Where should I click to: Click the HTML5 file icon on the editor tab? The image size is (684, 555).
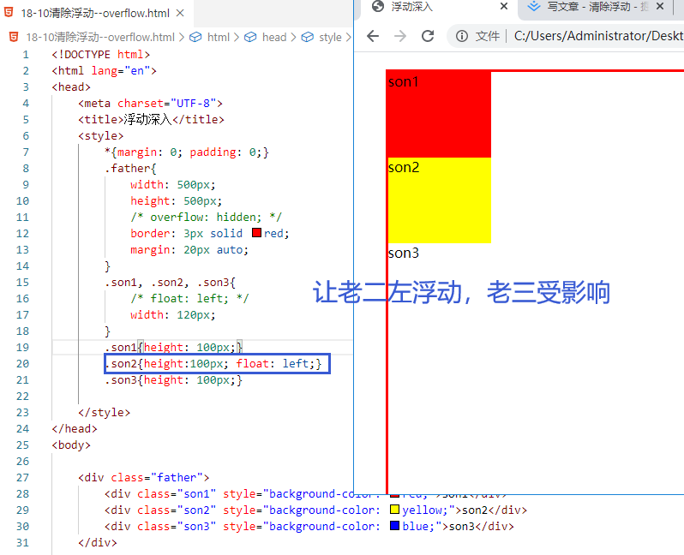point(9,13)
